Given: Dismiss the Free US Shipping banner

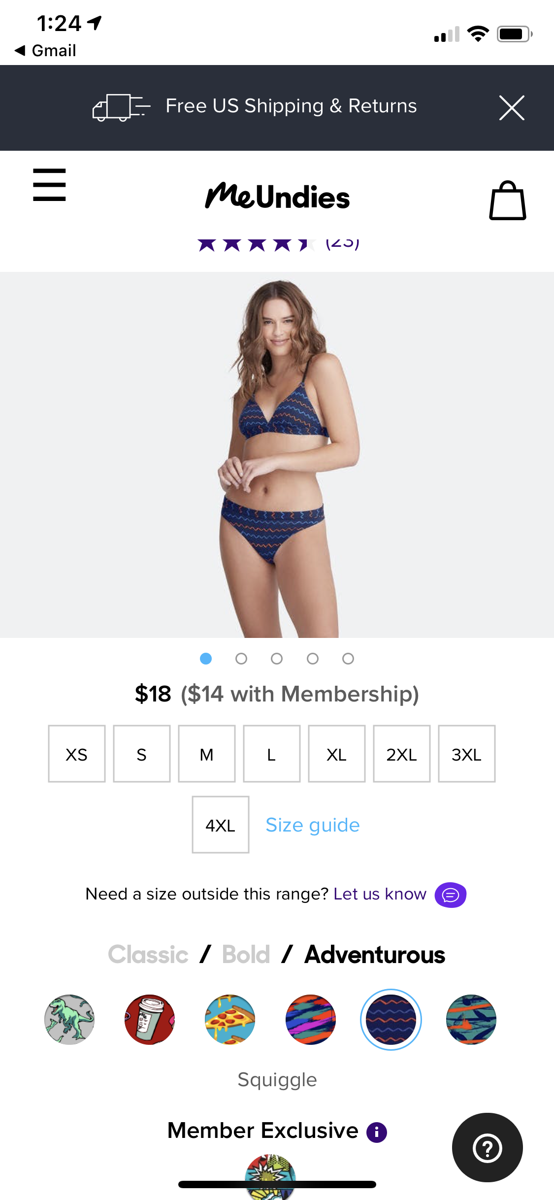Looking at the screenshot, I should point(512,108).
